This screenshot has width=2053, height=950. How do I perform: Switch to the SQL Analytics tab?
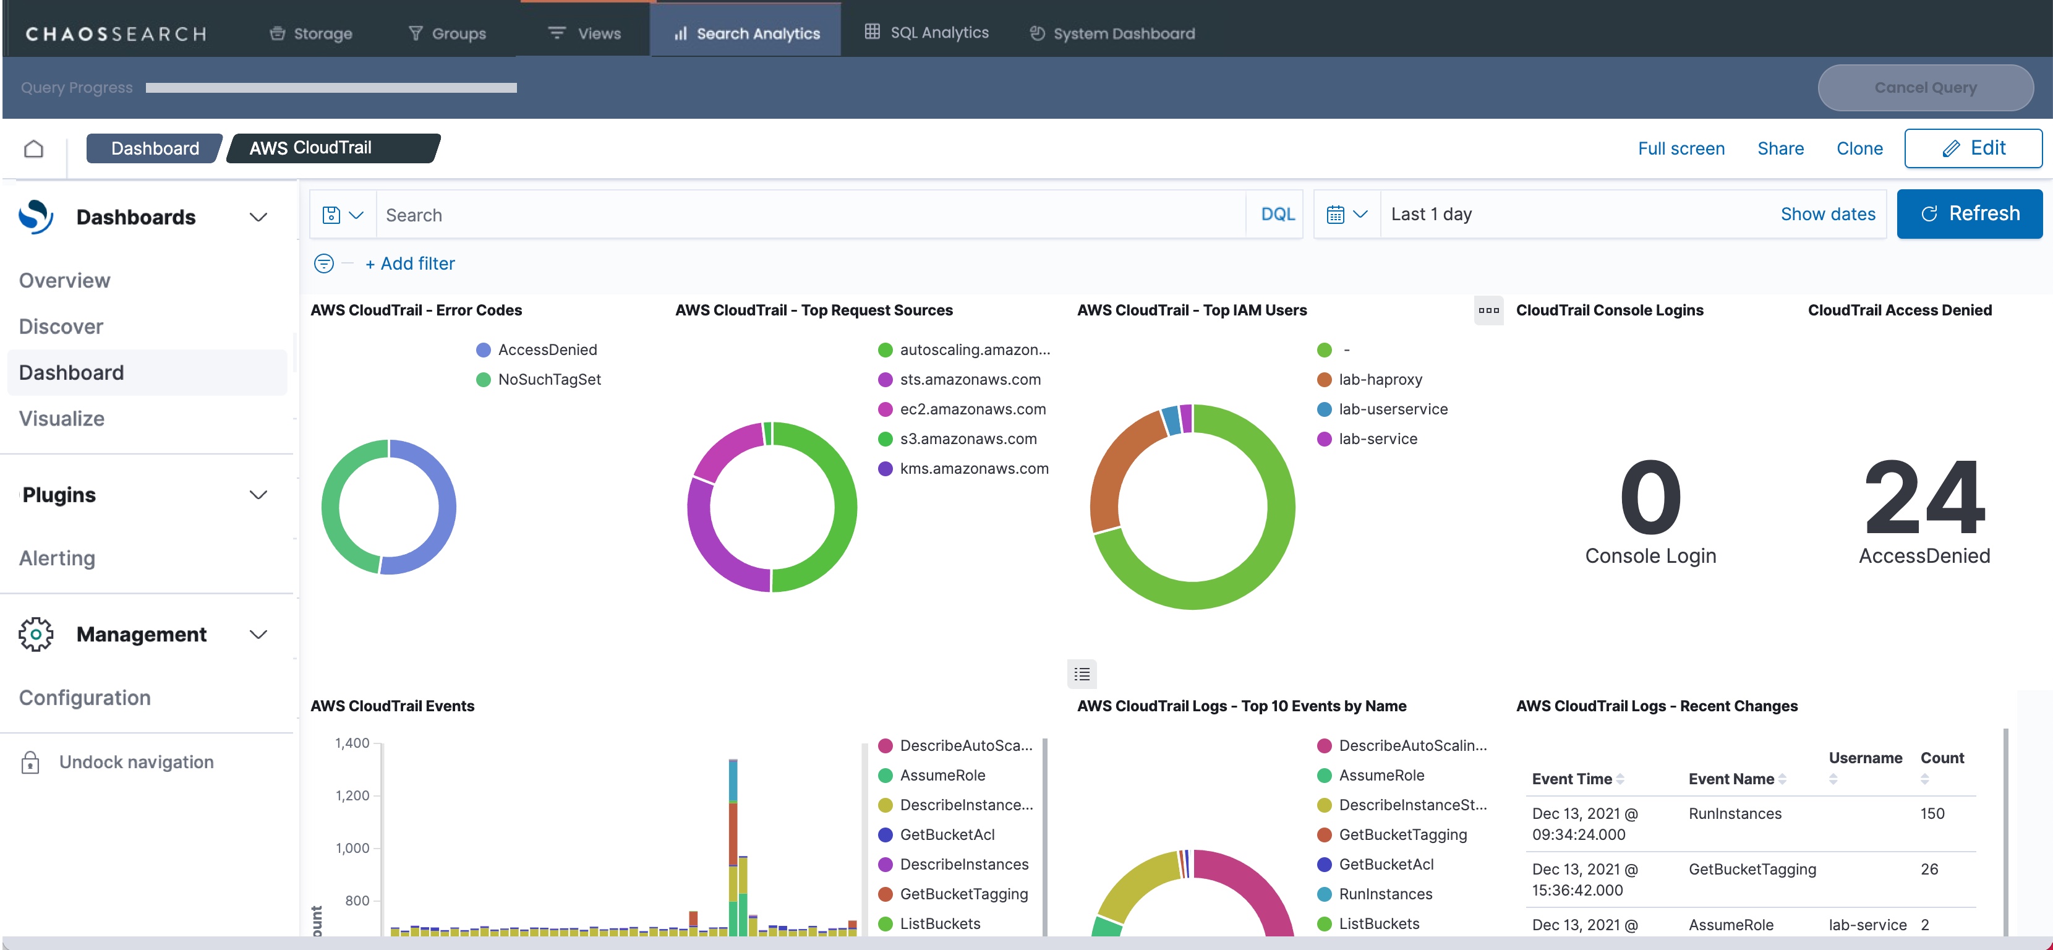pos(927,33)
